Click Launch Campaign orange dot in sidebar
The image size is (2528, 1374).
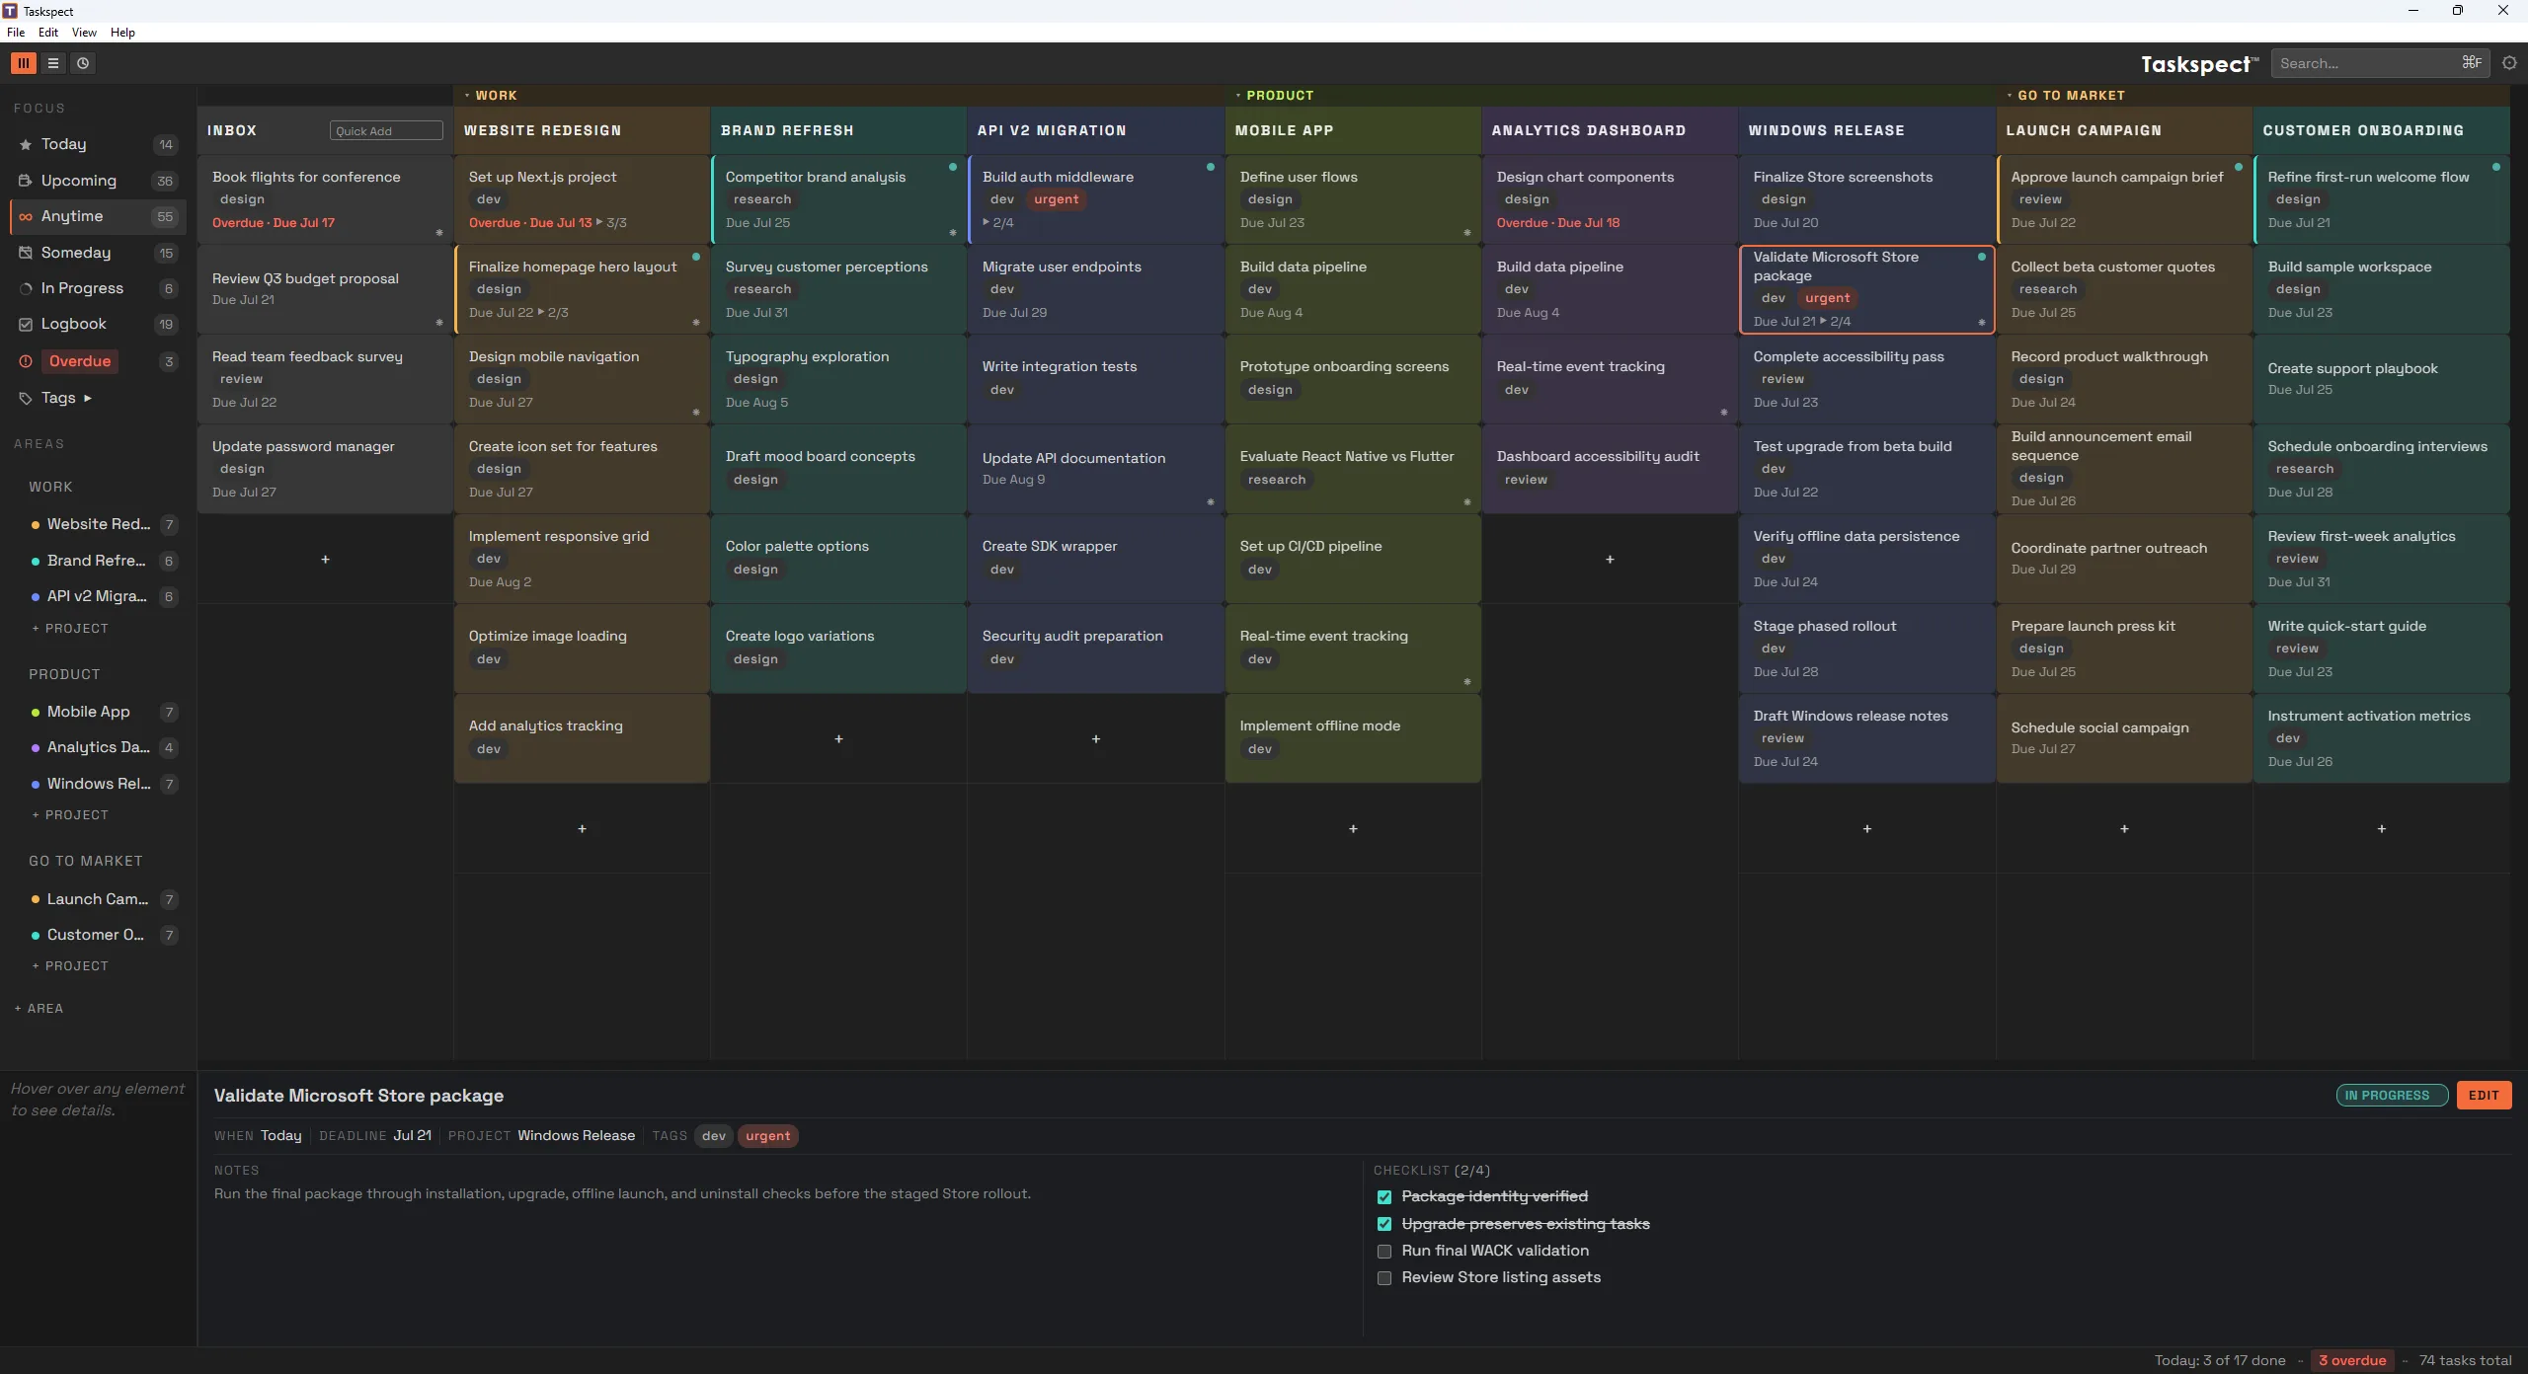(x=36, y=899)
